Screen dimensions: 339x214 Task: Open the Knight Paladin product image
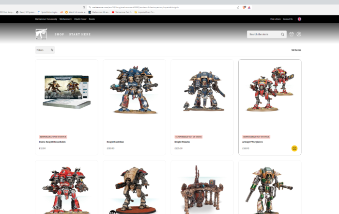coord(203,91)
